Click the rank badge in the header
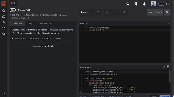This screenshot has width=174, height=97. coord(161,4)
